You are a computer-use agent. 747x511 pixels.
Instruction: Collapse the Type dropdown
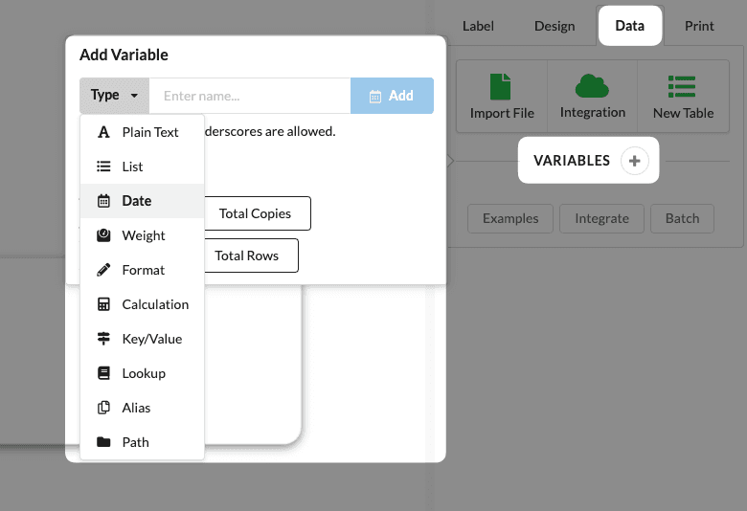(x=114, y=96)
